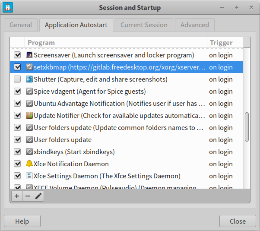Click the add autostart entry plus icon

click(x=17, y=196)
